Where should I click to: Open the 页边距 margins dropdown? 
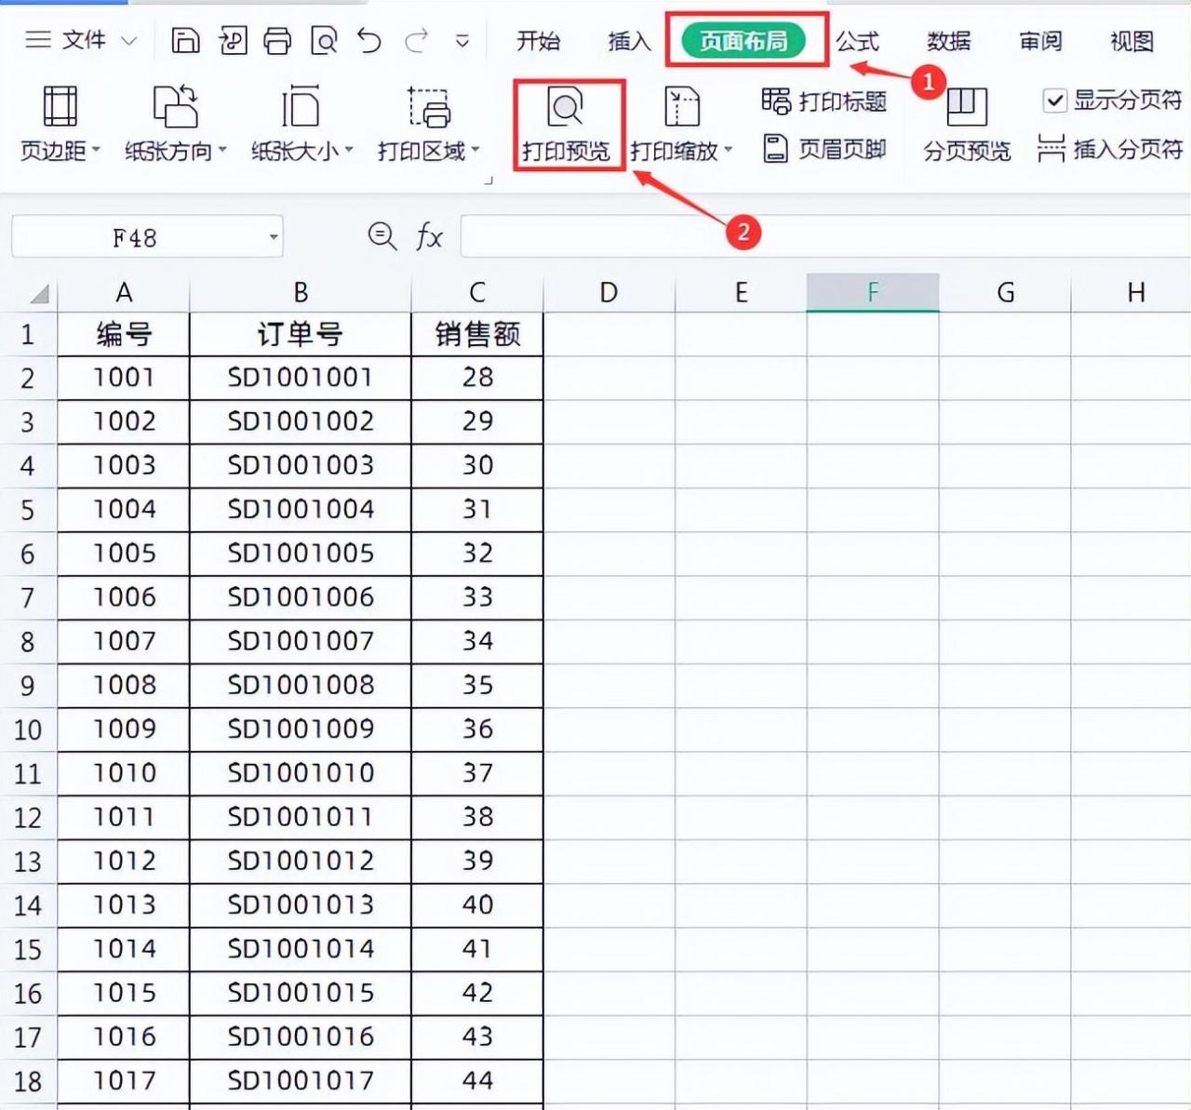tap(60, 123)
